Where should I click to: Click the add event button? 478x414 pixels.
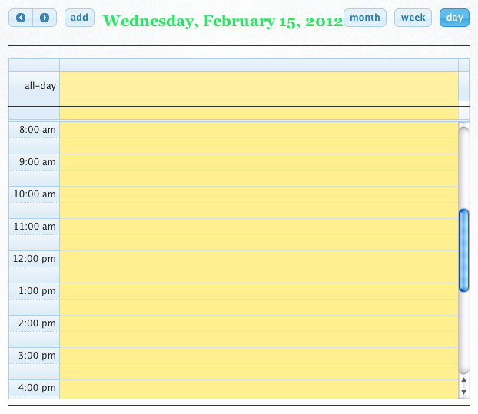79,18
